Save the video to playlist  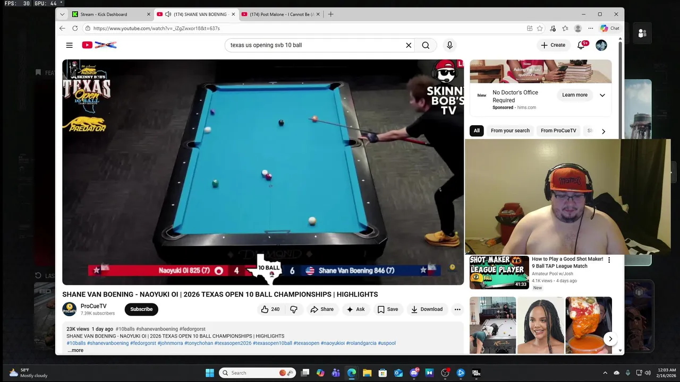click(387, 309)
